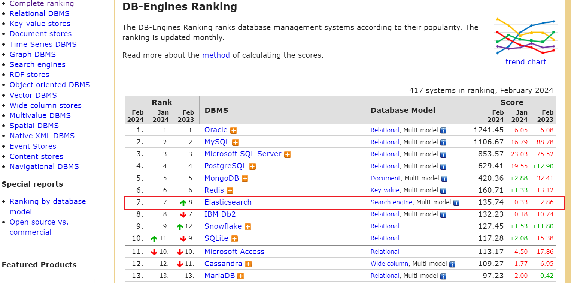Click the orange plus icon next to Oracle
571x283 pixels.
coord(234,130)
